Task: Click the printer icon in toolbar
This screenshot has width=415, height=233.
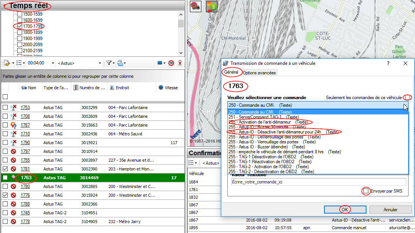Action: point(120,63)
